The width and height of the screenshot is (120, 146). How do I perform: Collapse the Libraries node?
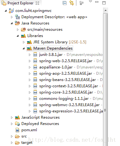[x=18, y=36]
